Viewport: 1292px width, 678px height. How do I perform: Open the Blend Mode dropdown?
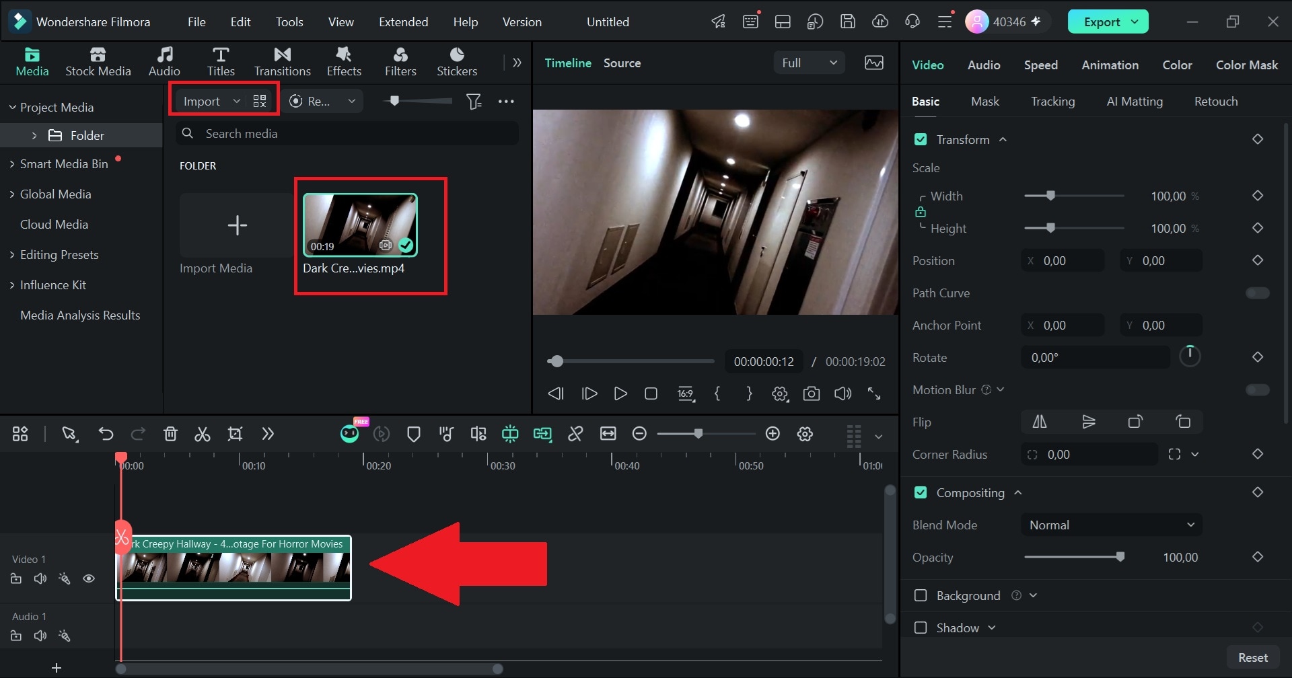pyautogui.click(x=1112, y=525)
